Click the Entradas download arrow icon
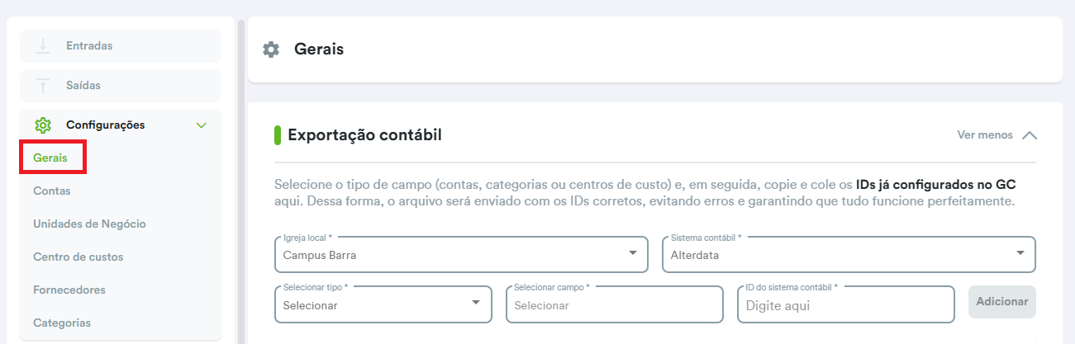Screen dimensions: 1075x344 [43, 46]
